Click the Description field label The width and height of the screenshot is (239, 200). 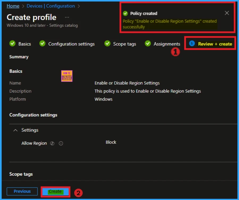click(20, 91)
